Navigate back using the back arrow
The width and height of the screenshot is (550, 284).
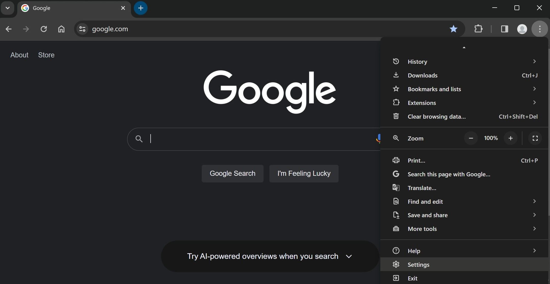9,29
